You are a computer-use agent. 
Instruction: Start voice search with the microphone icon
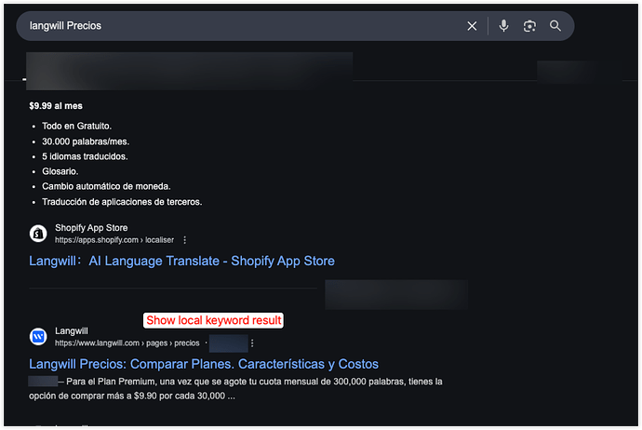[x=503, y=26]
